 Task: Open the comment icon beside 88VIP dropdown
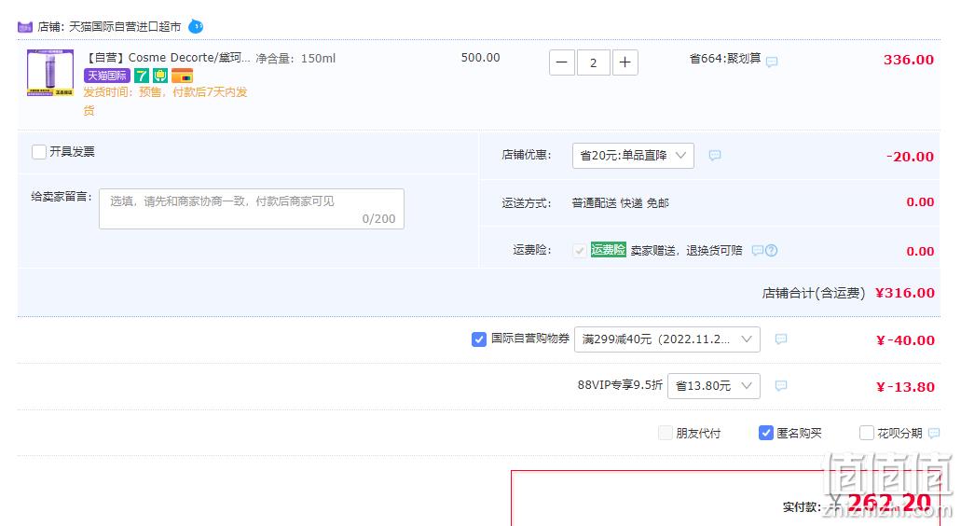781,385
